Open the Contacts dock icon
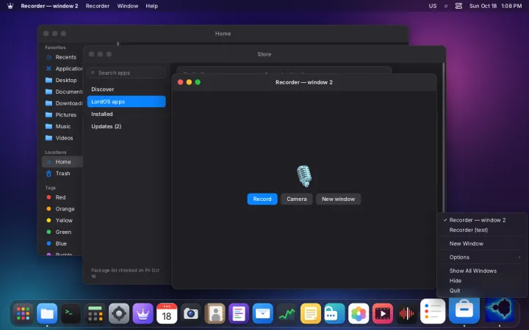 215,314
